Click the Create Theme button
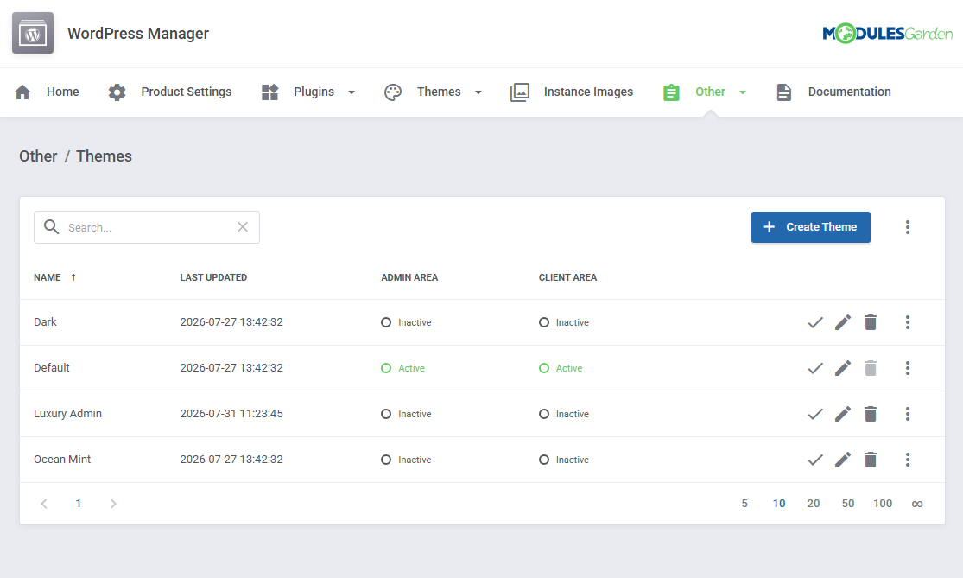 coord(811,227)
